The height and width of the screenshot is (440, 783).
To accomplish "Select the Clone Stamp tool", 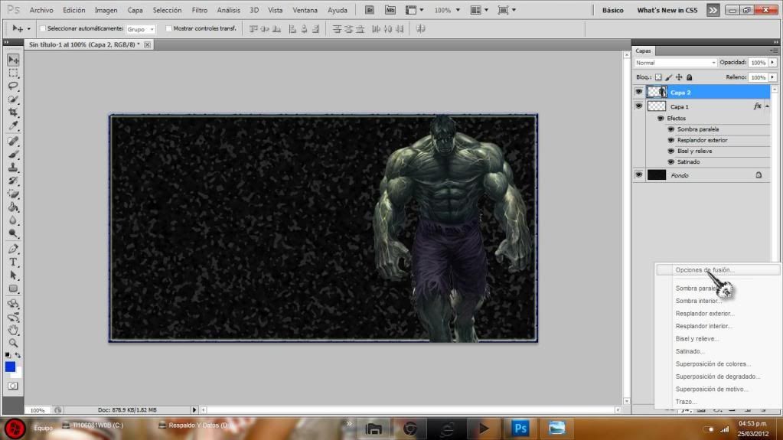I will coord(14,168).
